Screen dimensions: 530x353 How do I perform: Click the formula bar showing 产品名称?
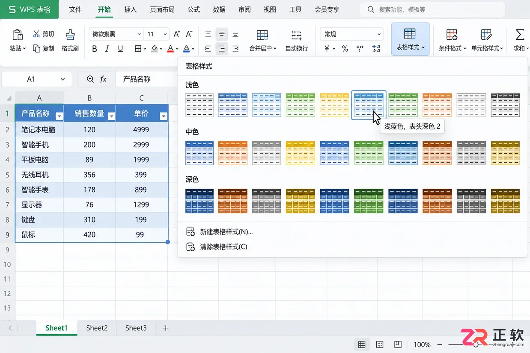click(146, 79)
